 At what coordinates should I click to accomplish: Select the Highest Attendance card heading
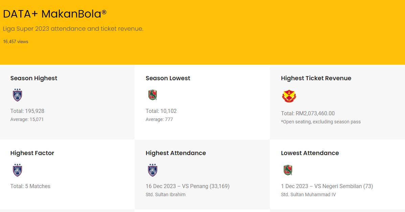176,153
